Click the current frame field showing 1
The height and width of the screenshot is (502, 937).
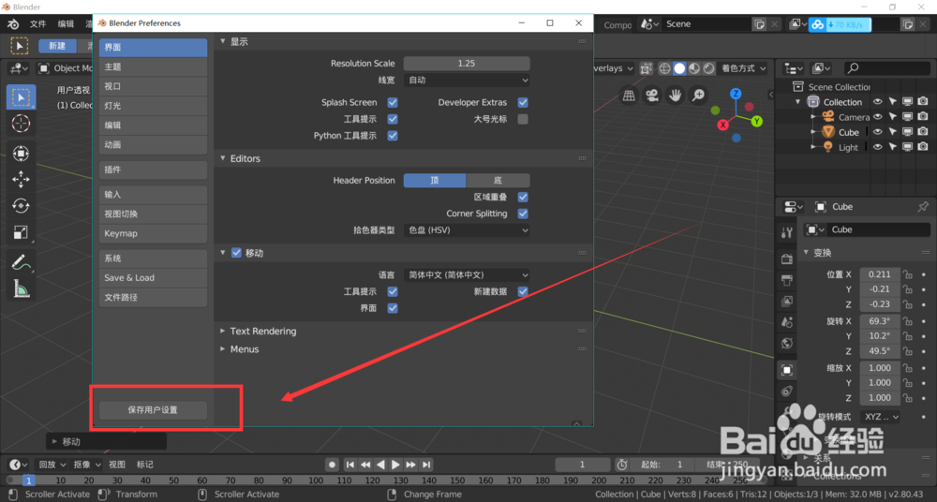point(582,465)
